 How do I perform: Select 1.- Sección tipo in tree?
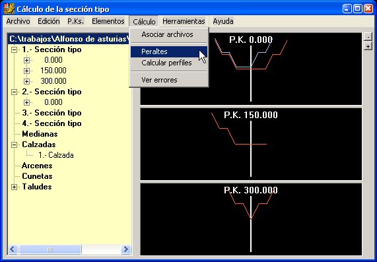[x=51, y=49]
